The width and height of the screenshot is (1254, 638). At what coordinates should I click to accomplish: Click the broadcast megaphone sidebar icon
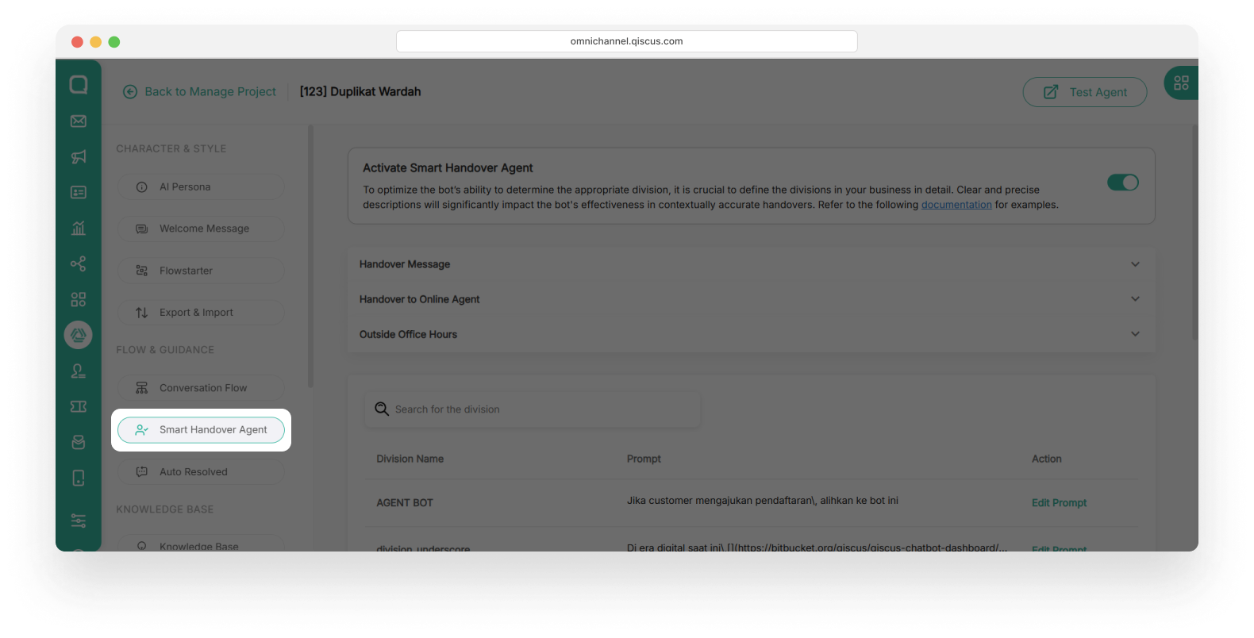coord(79,157)
